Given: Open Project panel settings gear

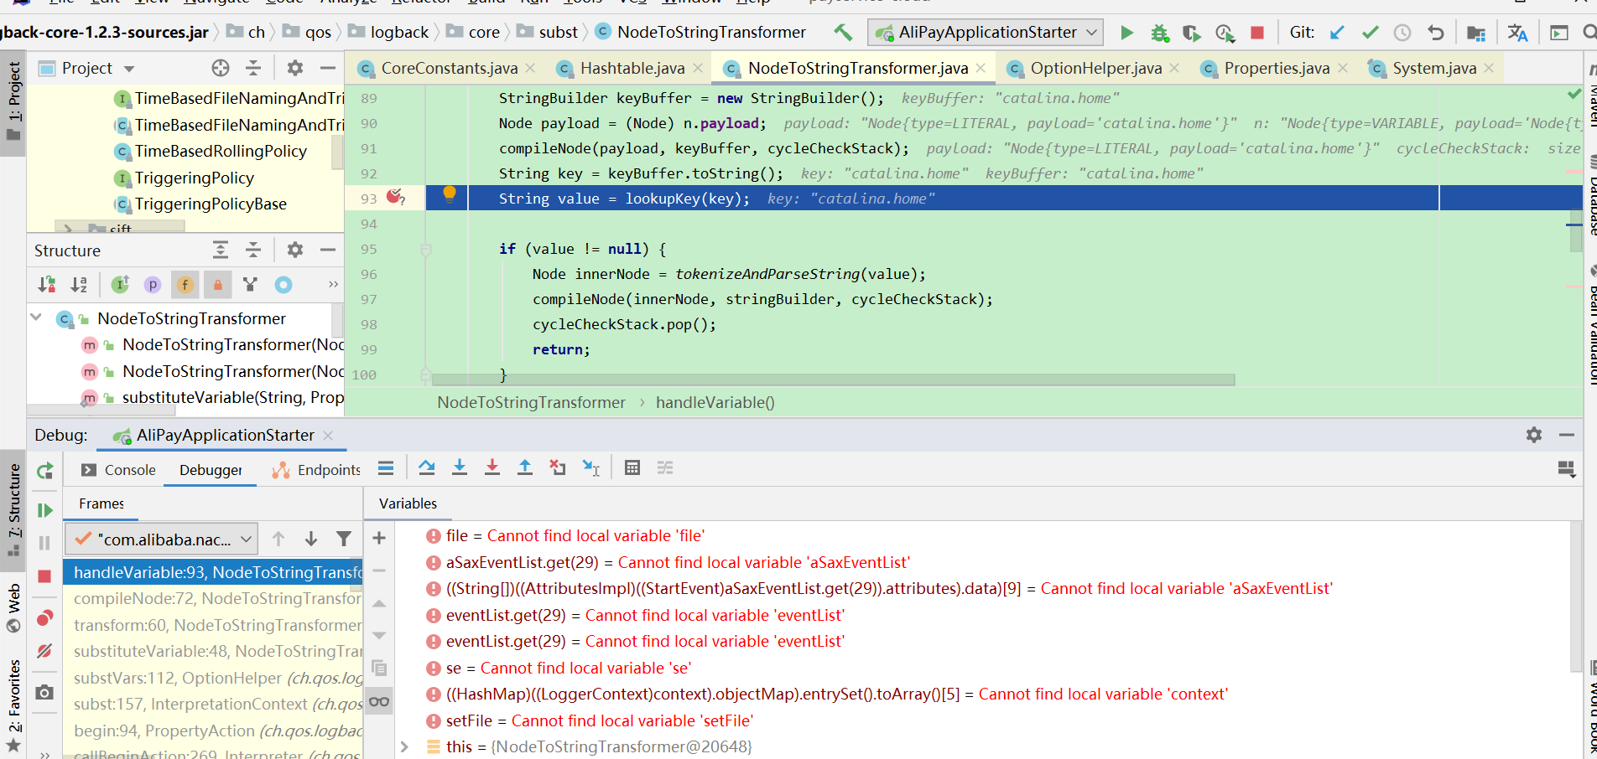Looking at the screenshot, I should 294,68.
